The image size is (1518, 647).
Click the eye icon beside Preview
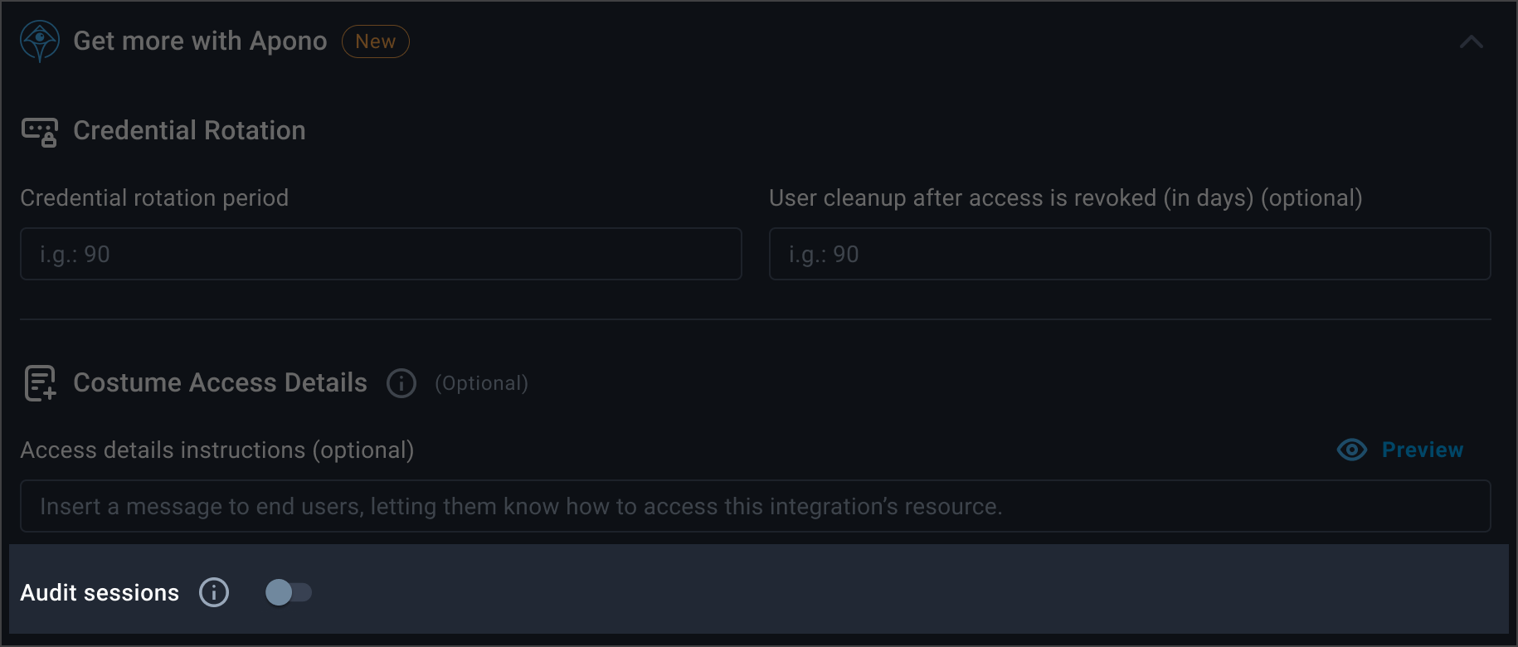point(1352,450)
